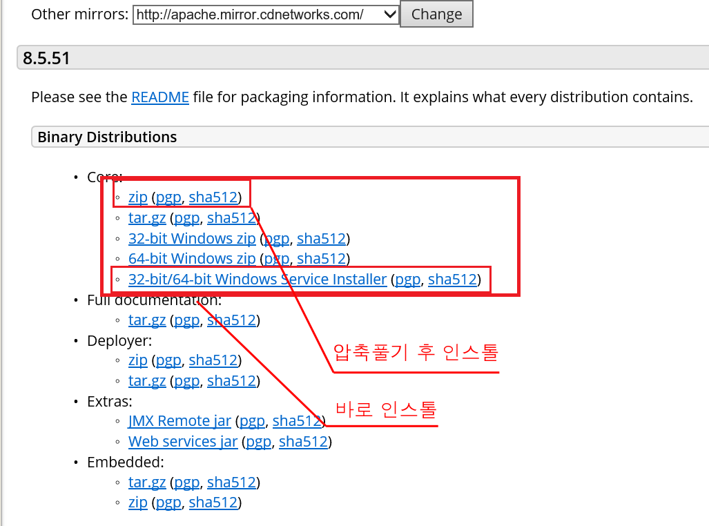This screenshot has height=526, width=709.
Task: Open the README link
Action: click(x=160, y=97)
